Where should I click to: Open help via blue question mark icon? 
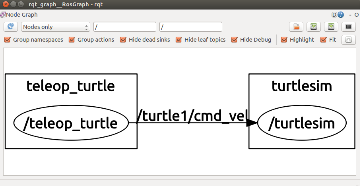pyautogui.click(x=341, y=15)
